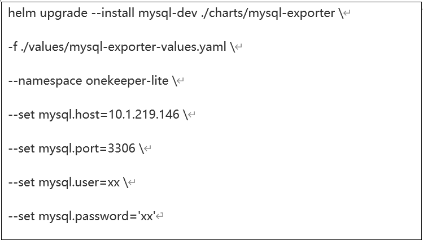Click the "--namespace" flag text

[x=45, y=81]
